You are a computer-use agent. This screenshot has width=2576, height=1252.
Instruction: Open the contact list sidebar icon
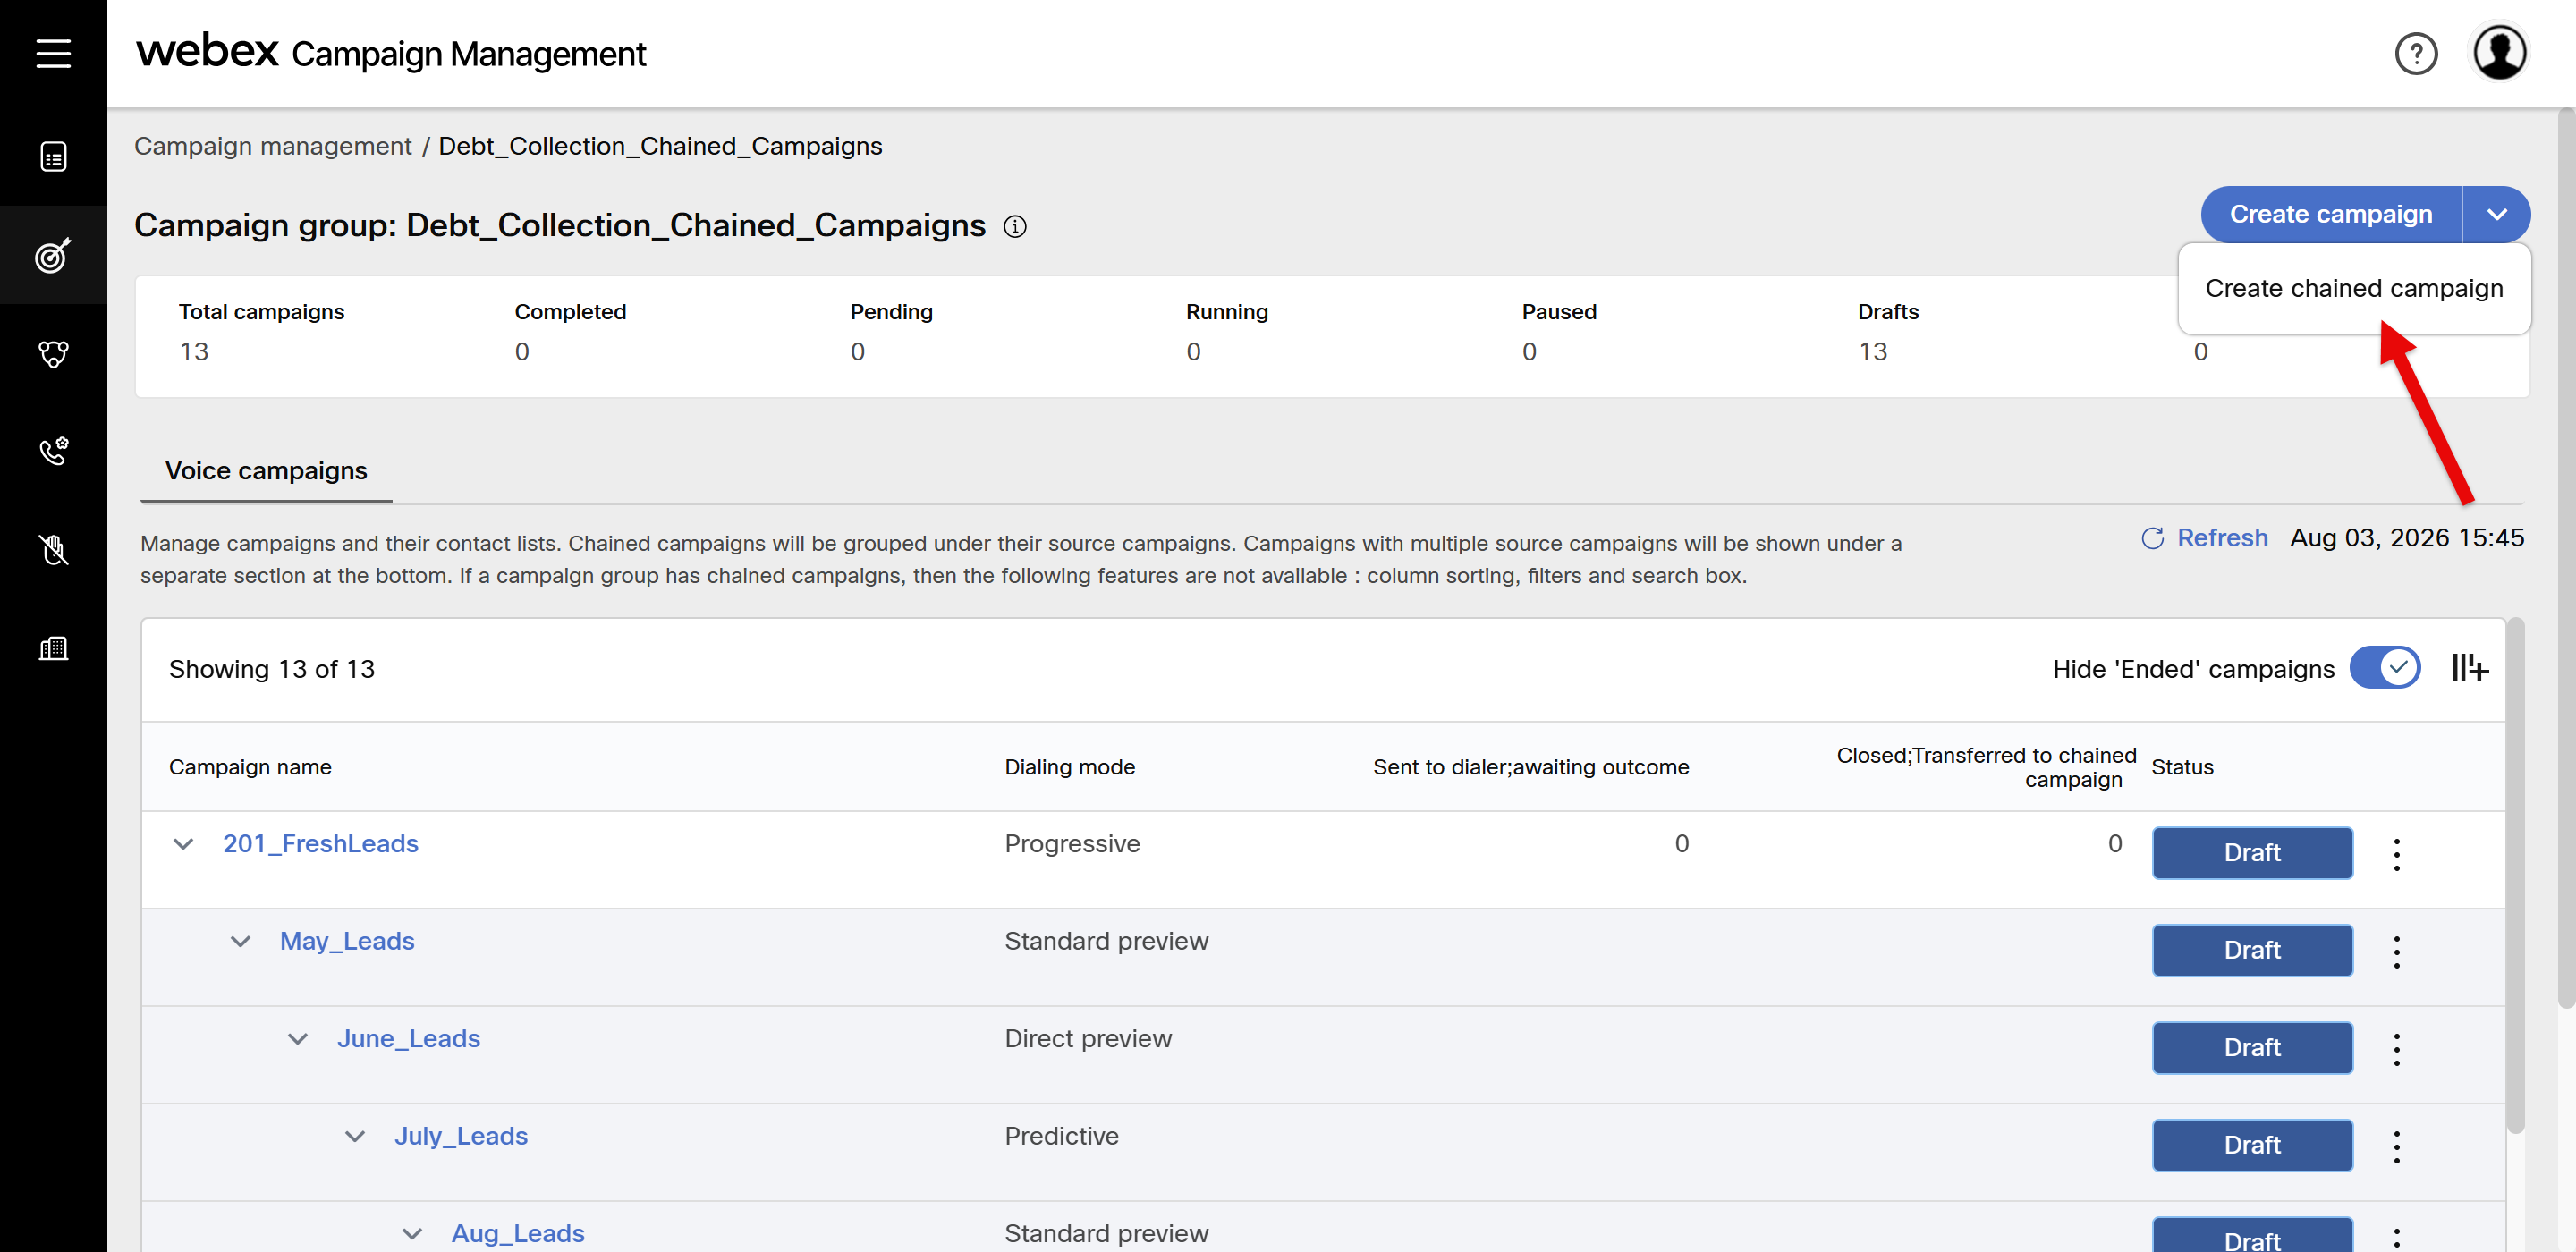[53, 157]
